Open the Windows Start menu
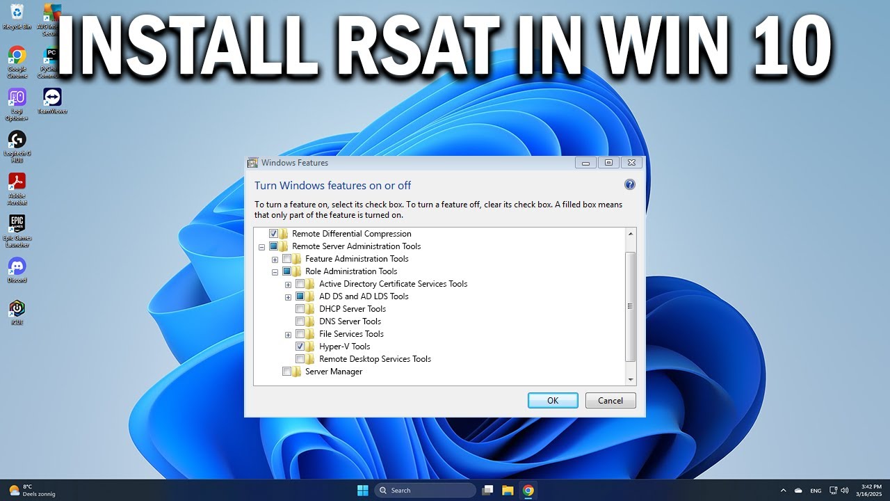Screen dimensions: 890x501 click(x=363, y=490)
